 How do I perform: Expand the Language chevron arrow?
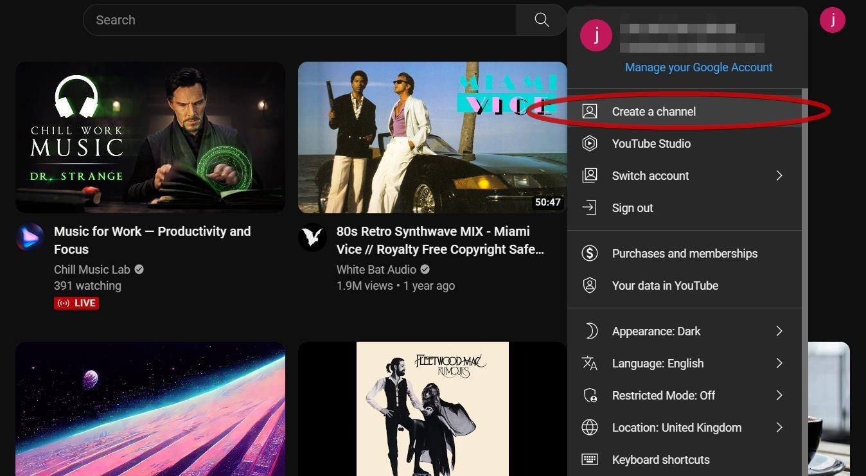(x=779, y=364)
